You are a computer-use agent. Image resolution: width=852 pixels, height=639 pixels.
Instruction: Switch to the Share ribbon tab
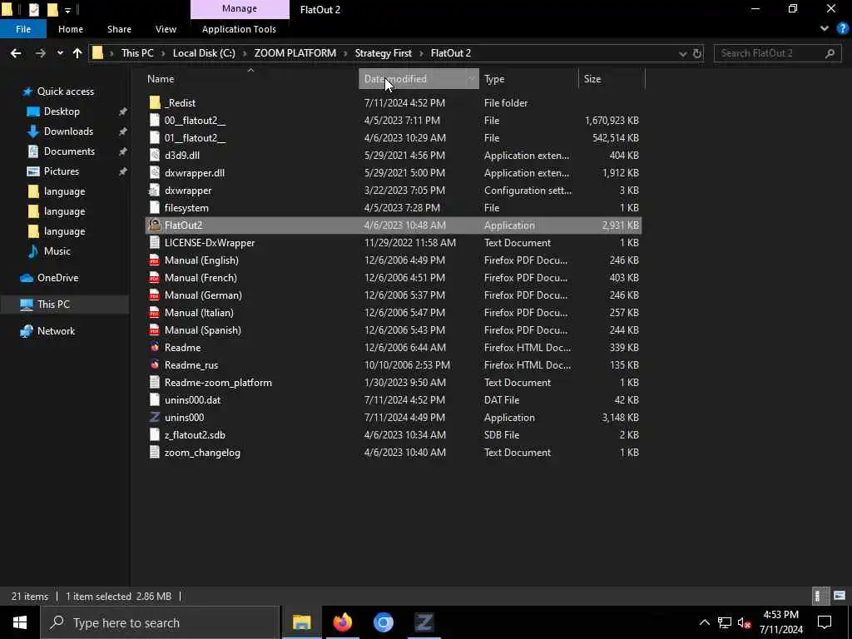click(x=119, y=29)
